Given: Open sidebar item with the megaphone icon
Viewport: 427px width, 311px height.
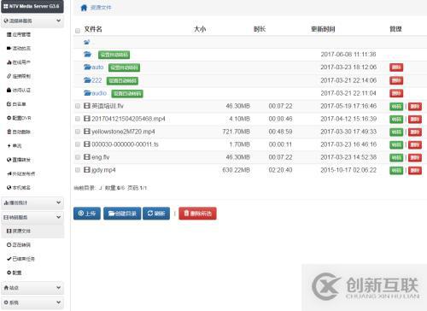Looking at the screenshot, I should [21, 173].
